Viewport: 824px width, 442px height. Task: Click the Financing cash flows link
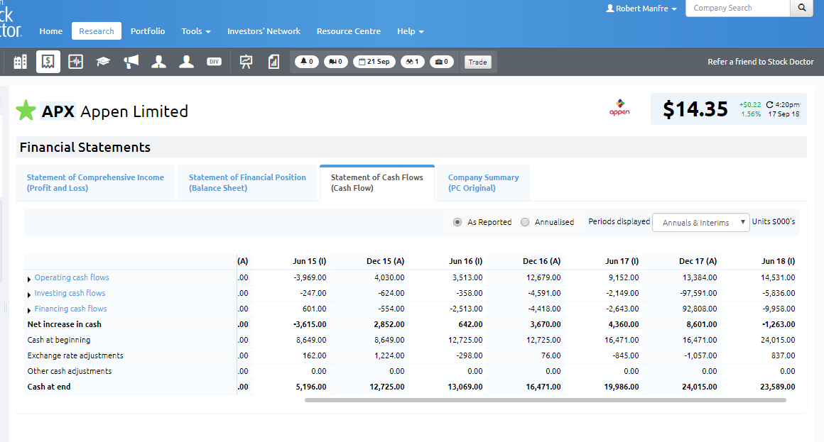click(70, 309)
